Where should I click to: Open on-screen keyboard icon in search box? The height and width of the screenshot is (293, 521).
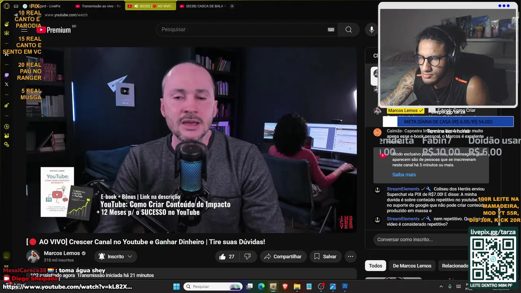331,29
